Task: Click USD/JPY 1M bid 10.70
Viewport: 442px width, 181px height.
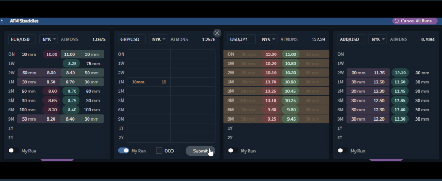Action: pos(271,82)
